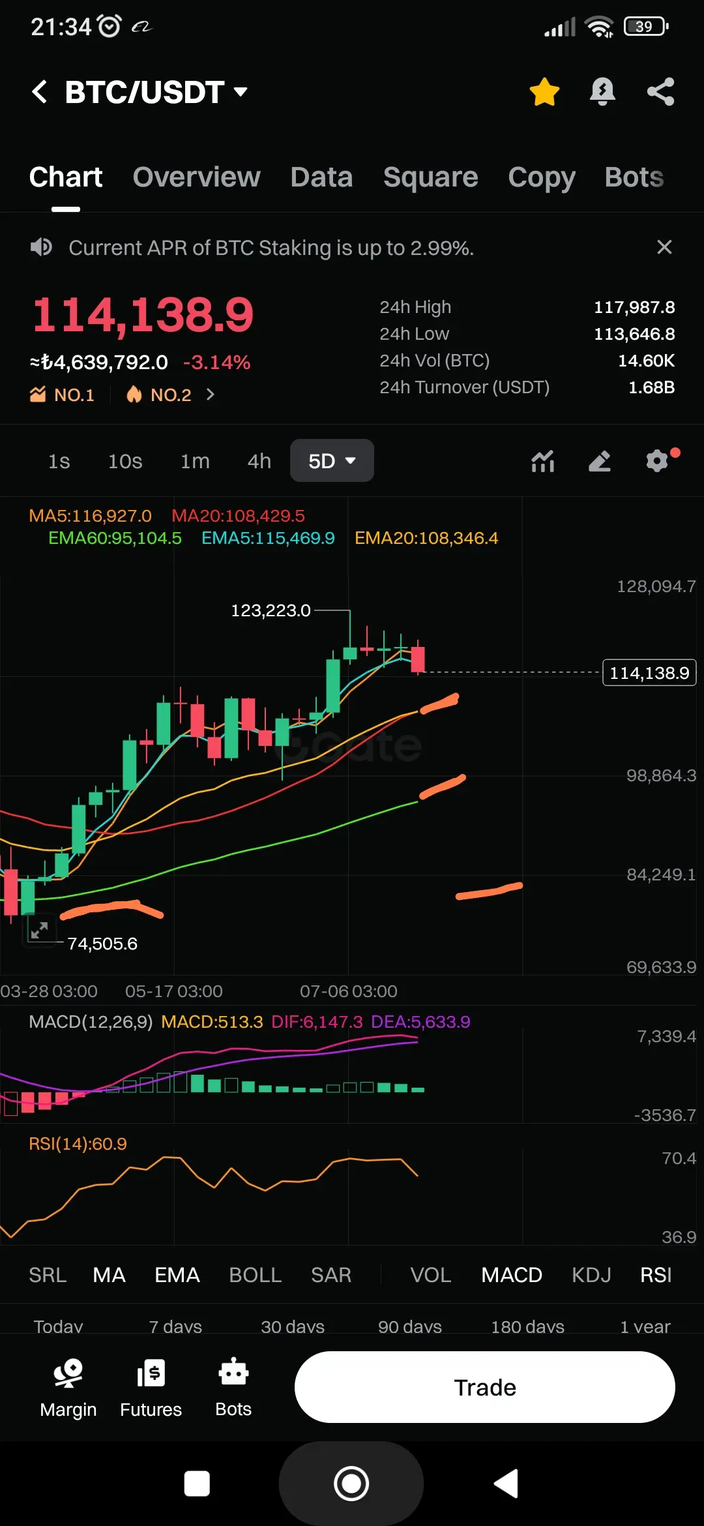Screen dimensions: 704x1526
Task: Tap the RSI(14):60.9 label
Action: click(78, 1144)
